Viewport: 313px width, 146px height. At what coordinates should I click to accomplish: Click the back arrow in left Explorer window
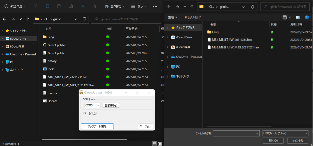pyautogui.click(x=5, y=19)
